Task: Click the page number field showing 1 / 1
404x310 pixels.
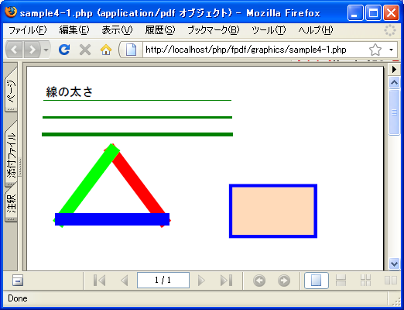Action: click(x=163, y=280)
